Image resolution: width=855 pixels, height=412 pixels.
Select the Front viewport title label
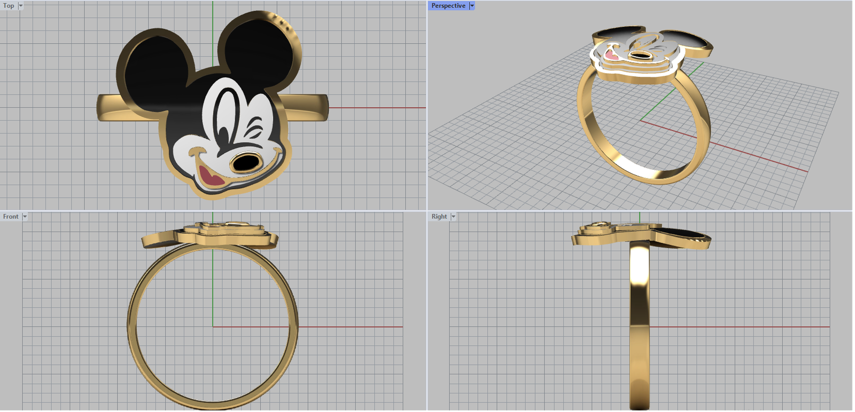(10, 217)
